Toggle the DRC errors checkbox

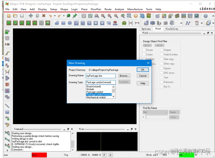(x=162, y=73)
